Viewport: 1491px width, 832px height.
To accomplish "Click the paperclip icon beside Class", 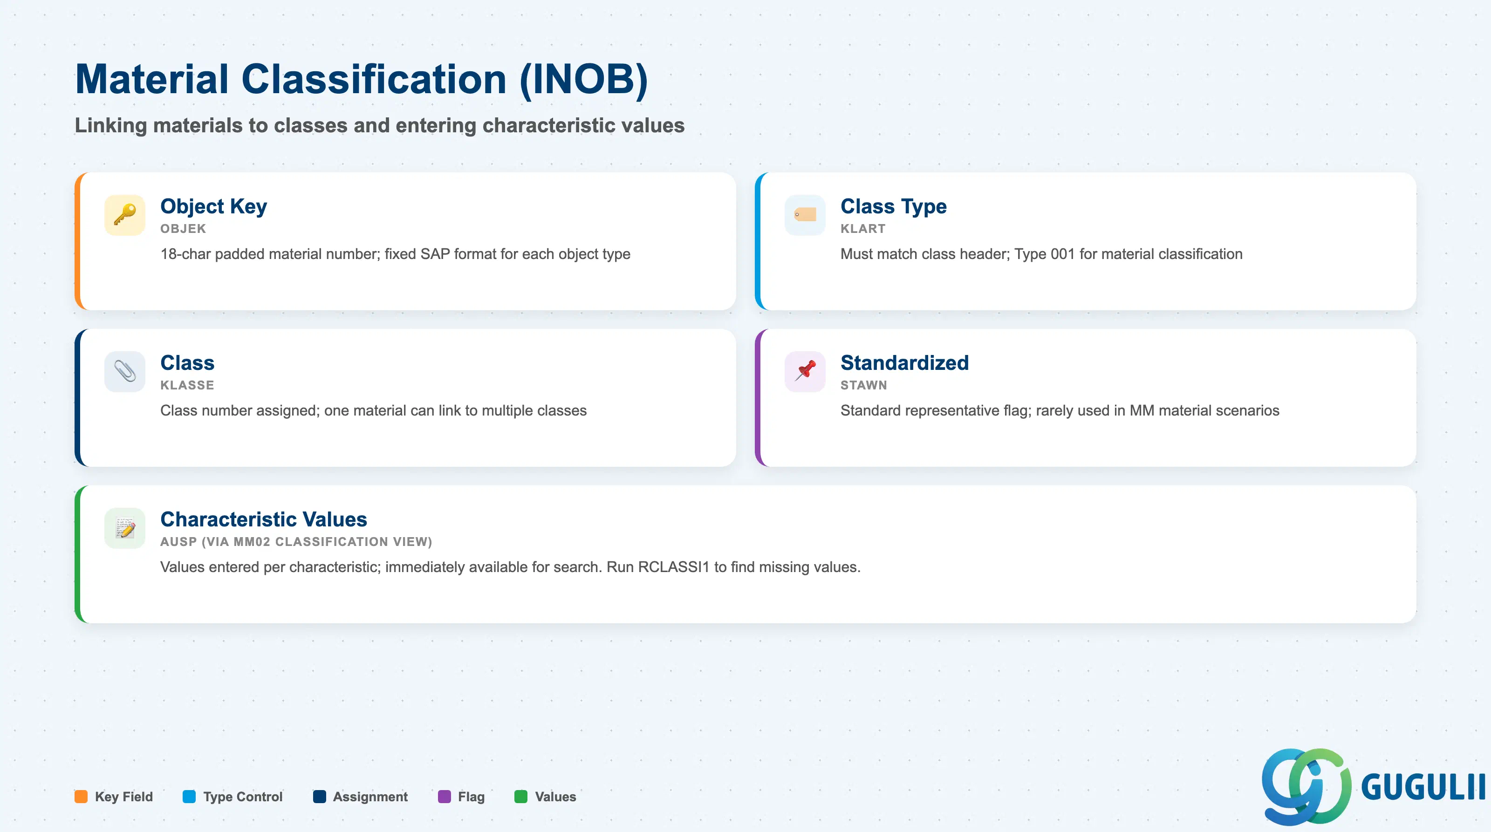I will click(x=124, y=371).
